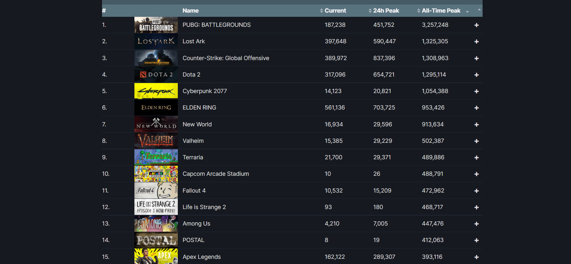Open Fallout 4 thumbnail image
Viewport: 571px width, 264px height.
click(x=156, y=191)
